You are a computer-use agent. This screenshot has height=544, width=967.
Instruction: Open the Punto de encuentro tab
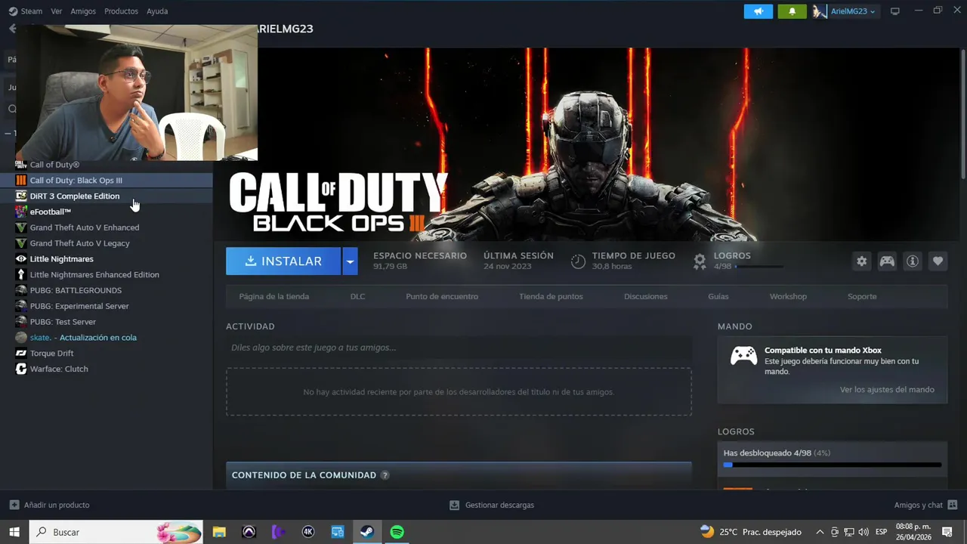click(x=442, y=297)
